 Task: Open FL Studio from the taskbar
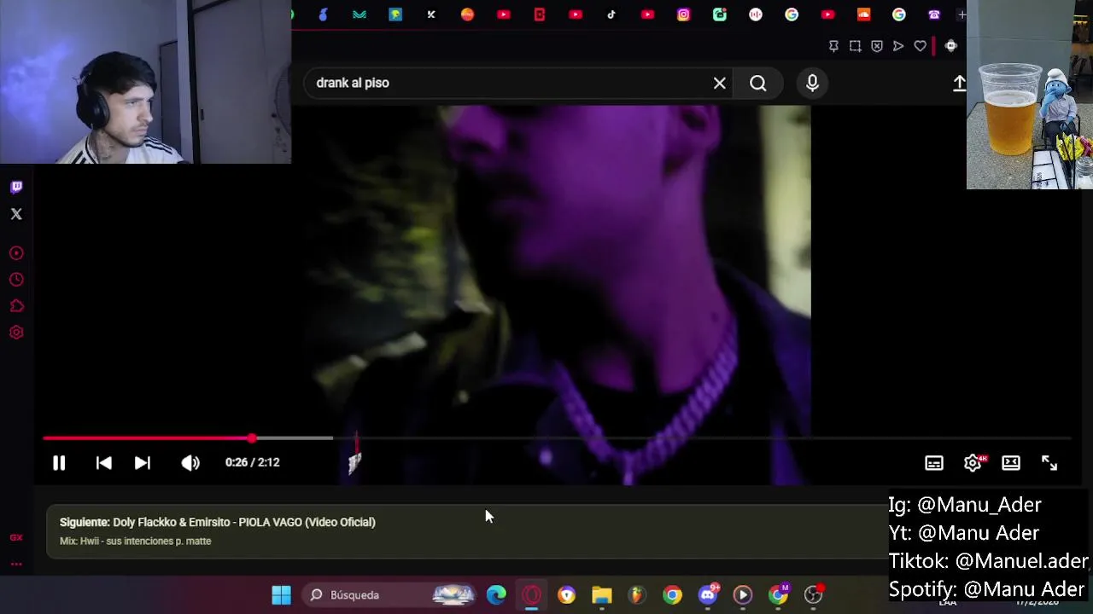pyautogui.click(x=637, y=594)
